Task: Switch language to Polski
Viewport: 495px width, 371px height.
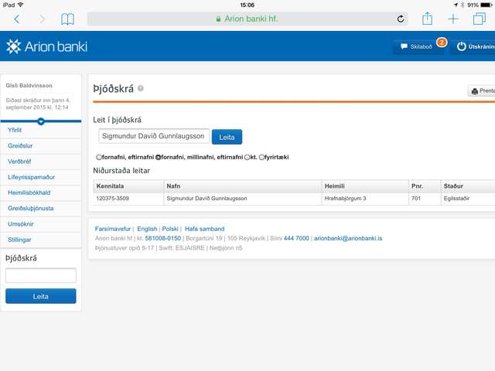Action: tap(170, 229)
